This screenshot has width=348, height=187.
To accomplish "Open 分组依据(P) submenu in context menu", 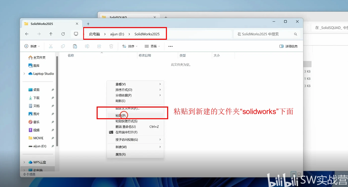I will tap(135, 95).
